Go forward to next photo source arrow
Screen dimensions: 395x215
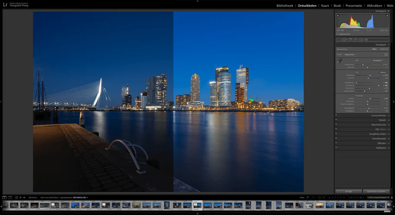pyautogui.click(x=24, y=198)
